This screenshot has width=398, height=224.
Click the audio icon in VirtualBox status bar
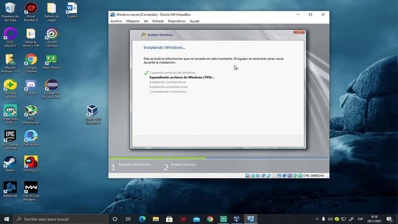point(258,175)
